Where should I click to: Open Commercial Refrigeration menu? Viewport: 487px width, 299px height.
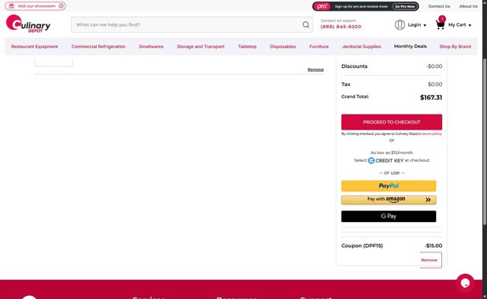click(98, 47)
